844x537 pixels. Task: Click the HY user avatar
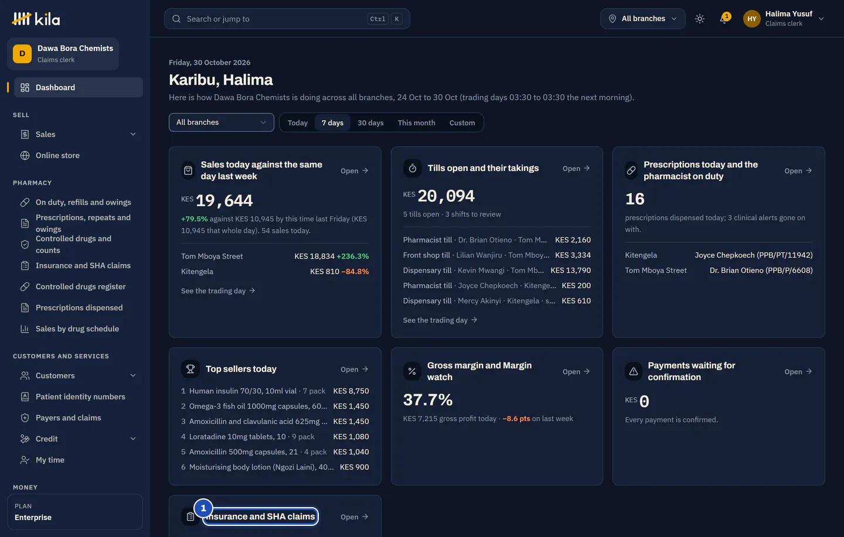(x=752, y=19)
